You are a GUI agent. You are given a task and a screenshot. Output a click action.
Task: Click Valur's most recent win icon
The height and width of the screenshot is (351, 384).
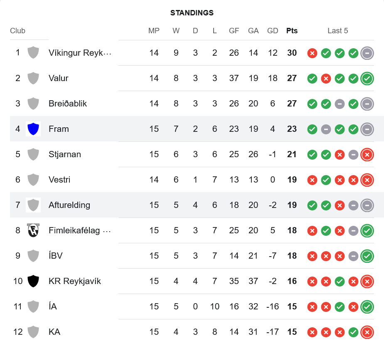pos(367,78)
